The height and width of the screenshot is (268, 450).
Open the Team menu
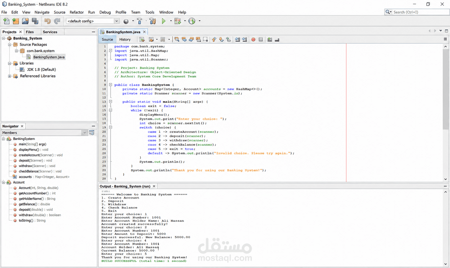pos(136,12)
